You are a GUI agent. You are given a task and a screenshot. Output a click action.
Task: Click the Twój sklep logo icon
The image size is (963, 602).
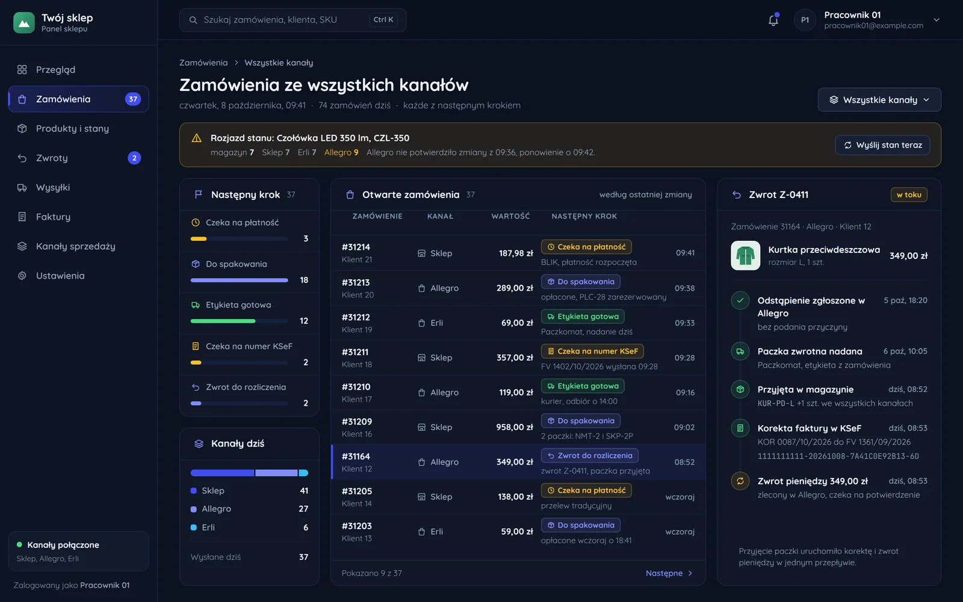24,23
